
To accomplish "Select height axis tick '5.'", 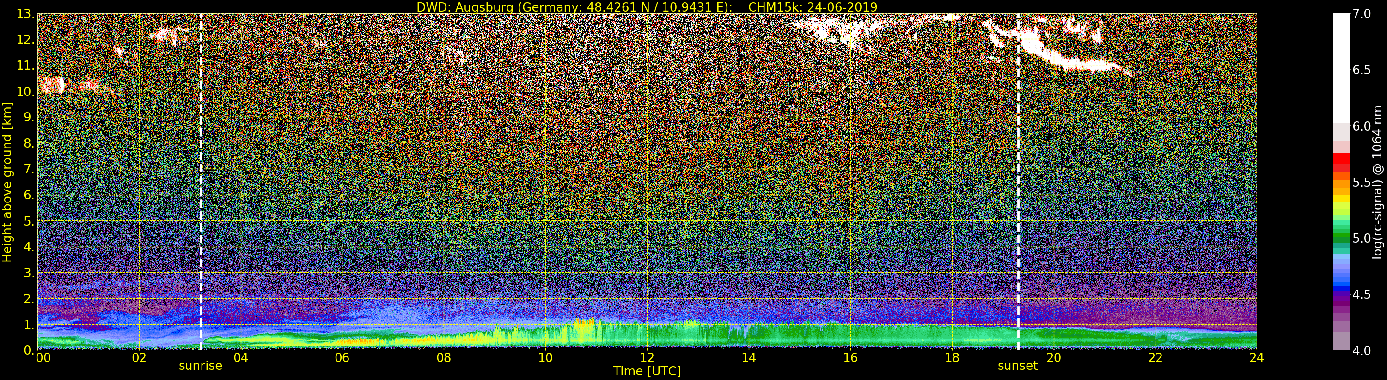I will pyautogui.click(x=29, y=221).
